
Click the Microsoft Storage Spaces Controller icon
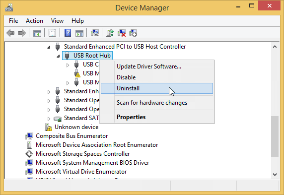pos(29,154)
